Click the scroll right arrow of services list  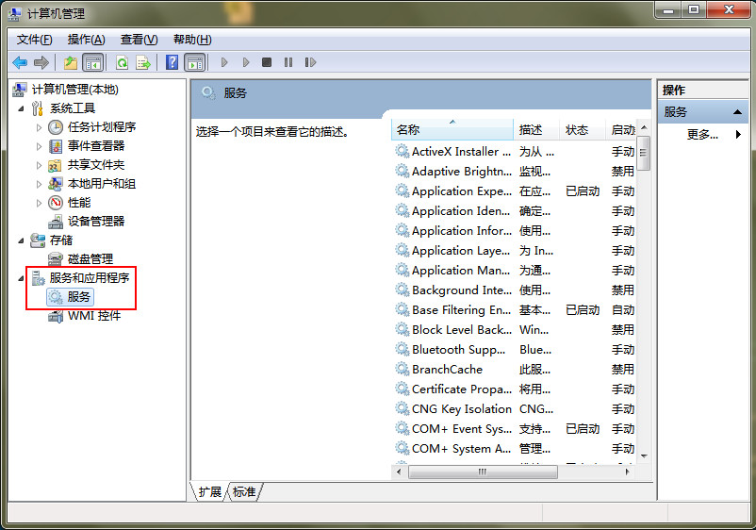tap(627, 472)
